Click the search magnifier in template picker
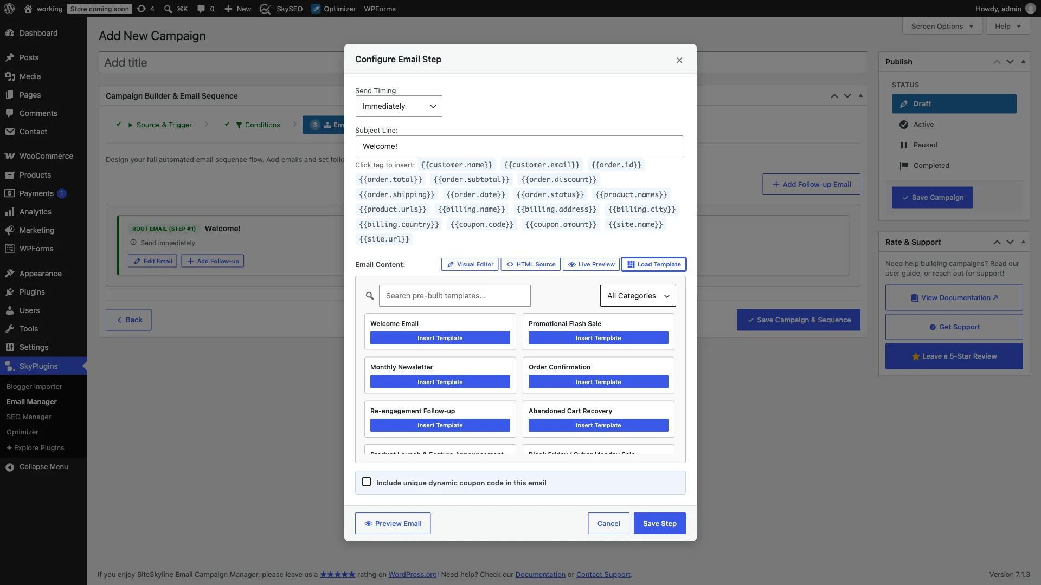 370,296
